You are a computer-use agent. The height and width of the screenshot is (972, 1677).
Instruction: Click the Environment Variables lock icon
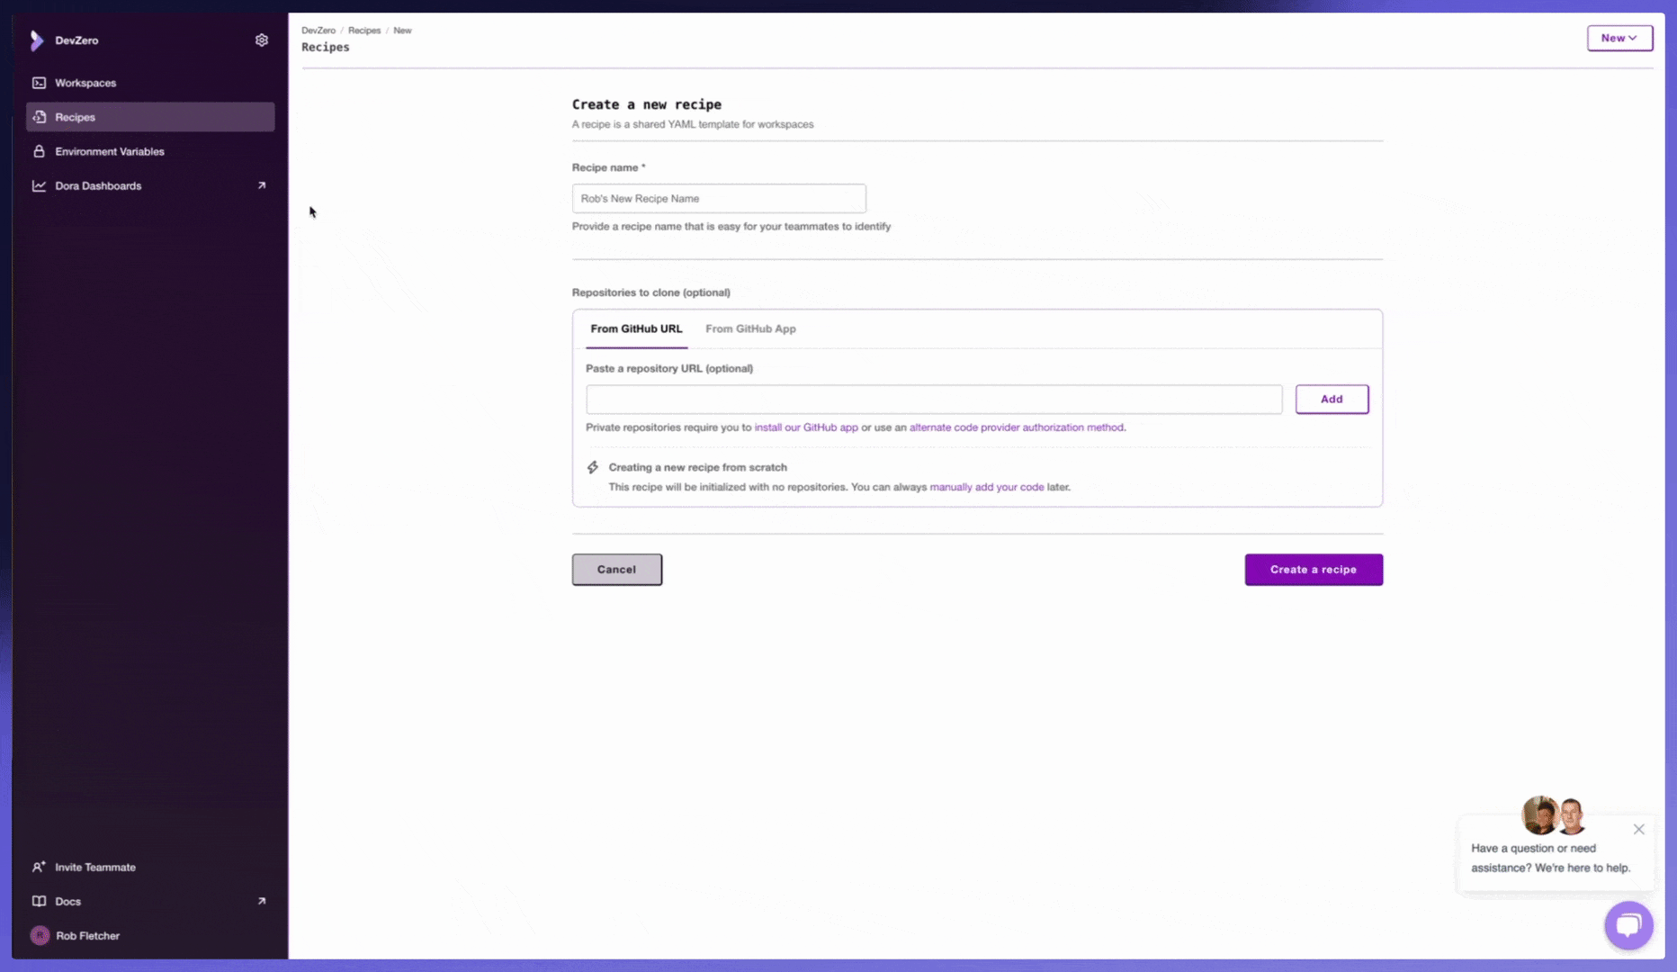coord(39,151)
